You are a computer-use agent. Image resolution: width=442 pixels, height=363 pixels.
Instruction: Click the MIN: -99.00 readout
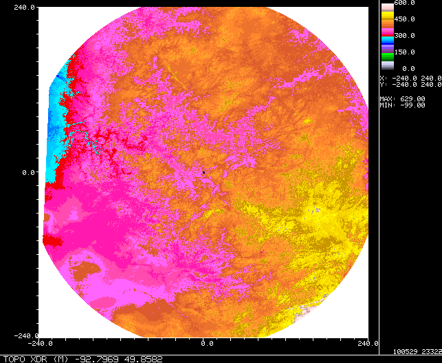tap(403, 105)
